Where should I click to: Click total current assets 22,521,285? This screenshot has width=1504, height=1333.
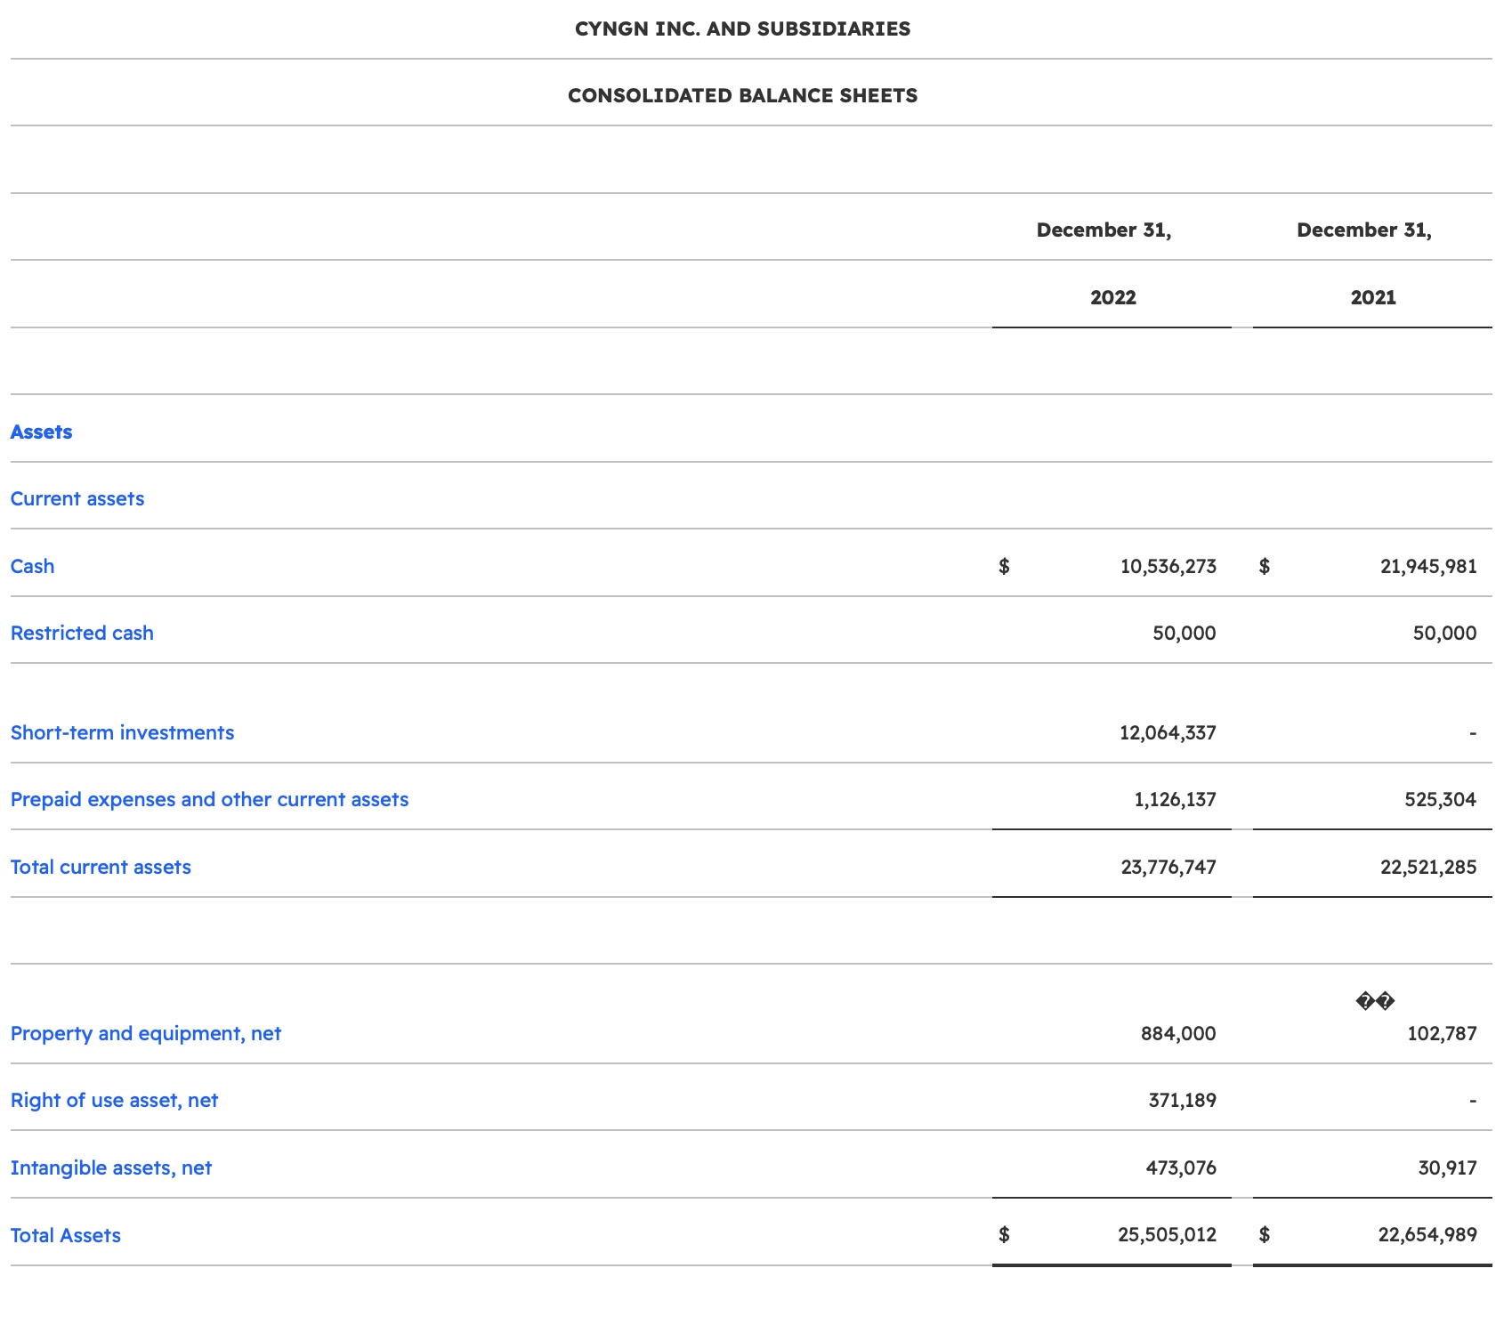click(x=1428, y=867)
